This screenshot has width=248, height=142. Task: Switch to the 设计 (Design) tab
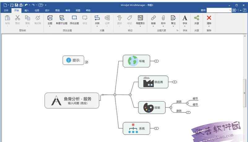47,11
